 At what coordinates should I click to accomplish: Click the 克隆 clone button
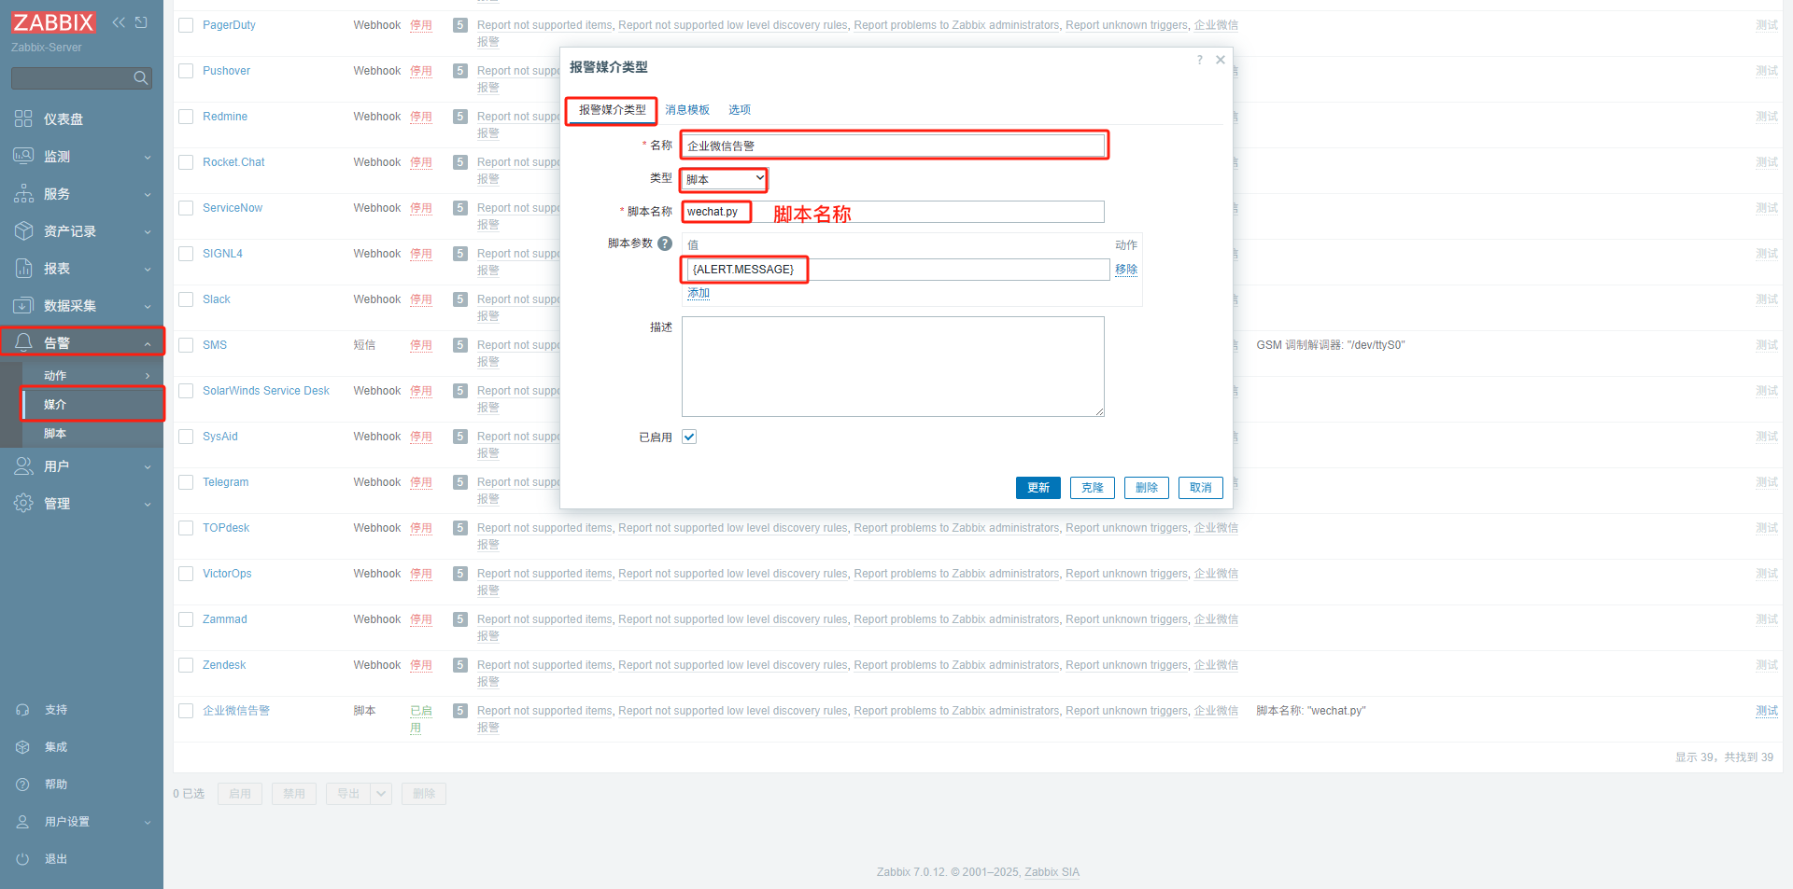[x=1093, y=488]
